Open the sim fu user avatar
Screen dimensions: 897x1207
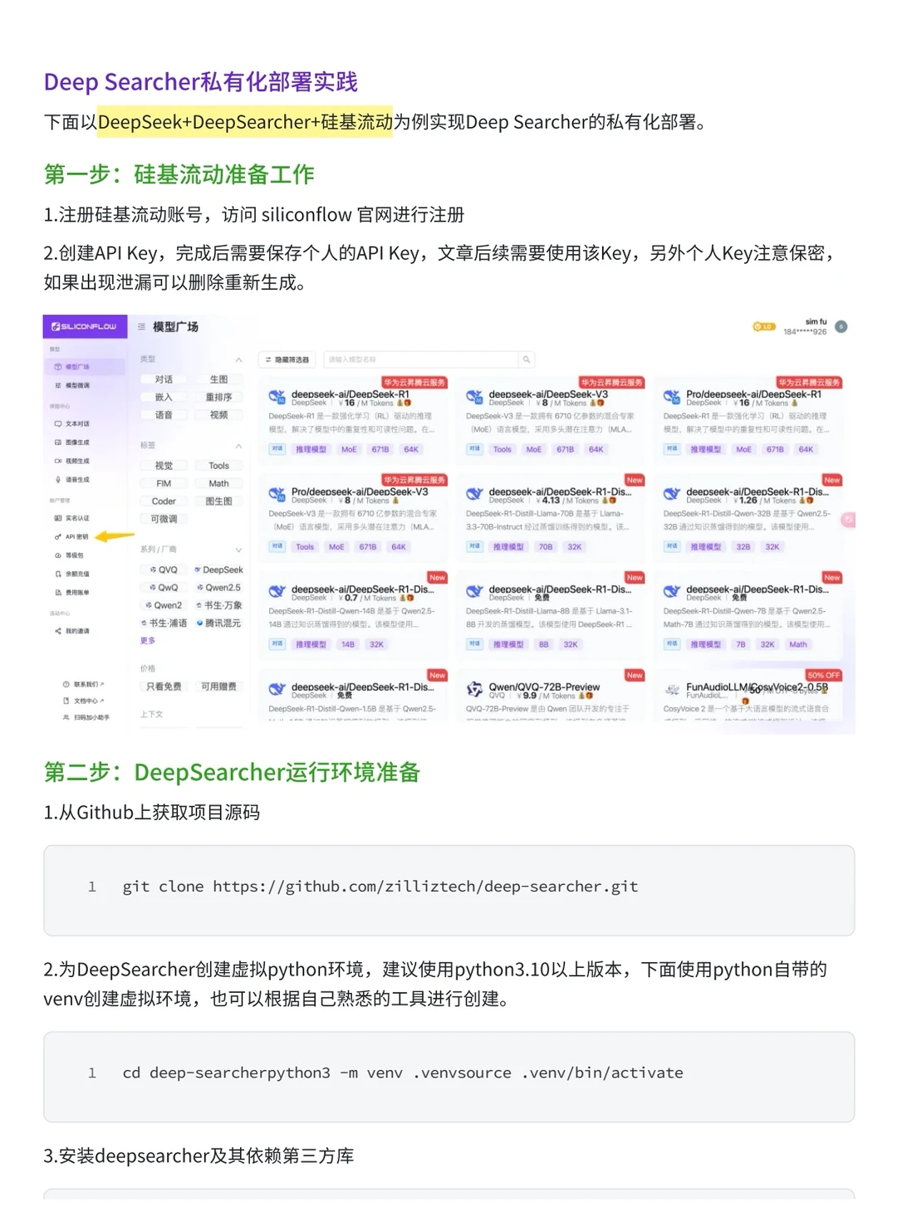pos(841,327)
